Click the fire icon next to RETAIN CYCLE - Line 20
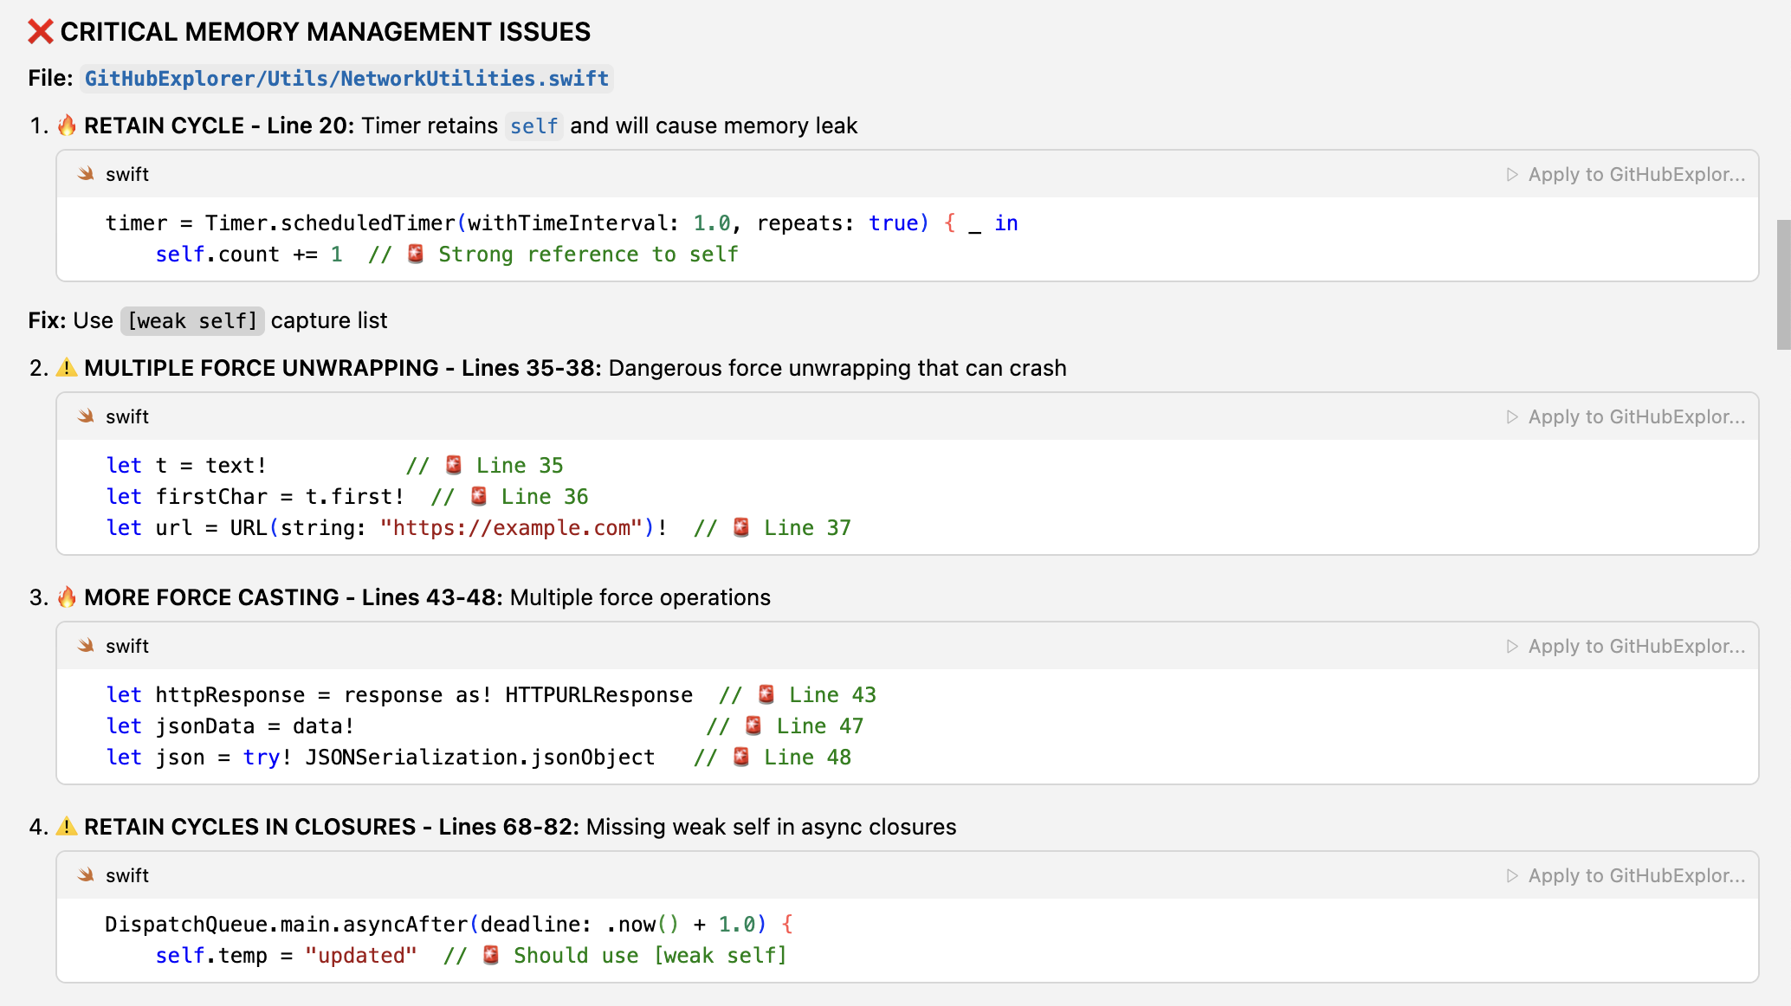 [67, 126]
